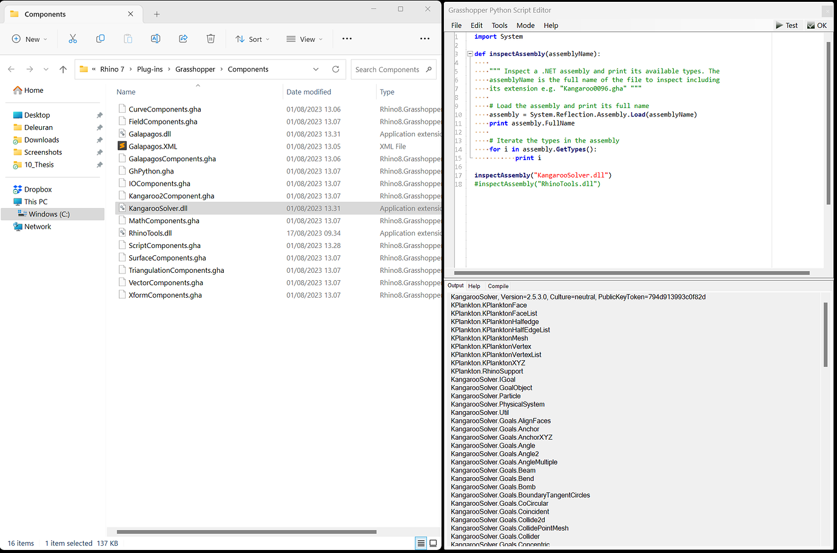Click the Copy icon in Explorer toolbar
The height and width of the screenshot is (553, 837).
coord(100,39)
